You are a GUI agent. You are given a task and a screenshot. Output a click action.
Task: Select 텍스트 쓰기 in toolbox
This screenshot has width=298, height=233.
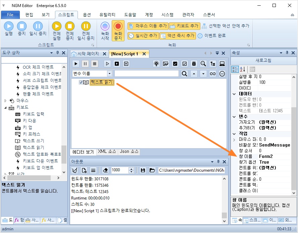coord(34,141)
